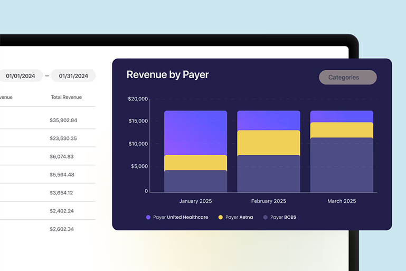Toggle Payer United Healthcare legend item
This screenshot has width=406, height=271.
tap(177, 217)
